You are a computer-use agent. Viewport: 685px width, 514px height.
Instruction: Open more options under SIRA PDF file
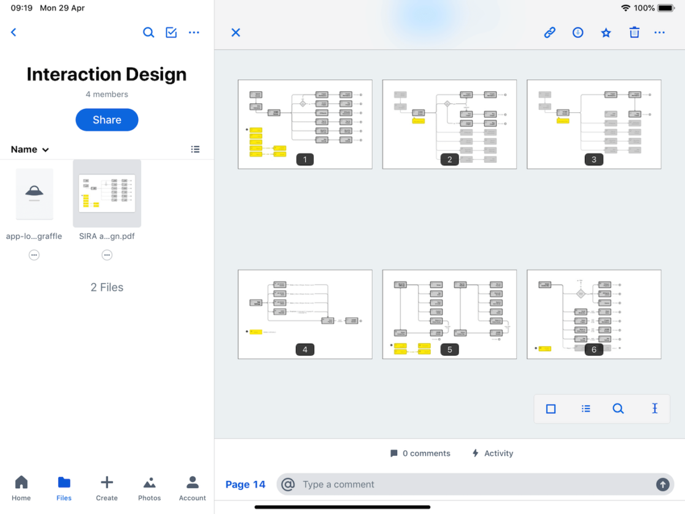pyautogui.click(x=107, y=255)
